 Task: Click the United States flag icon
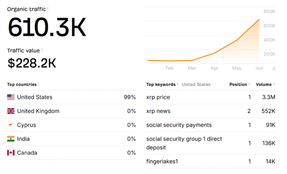pyautogui.click(x=11, y=97)
